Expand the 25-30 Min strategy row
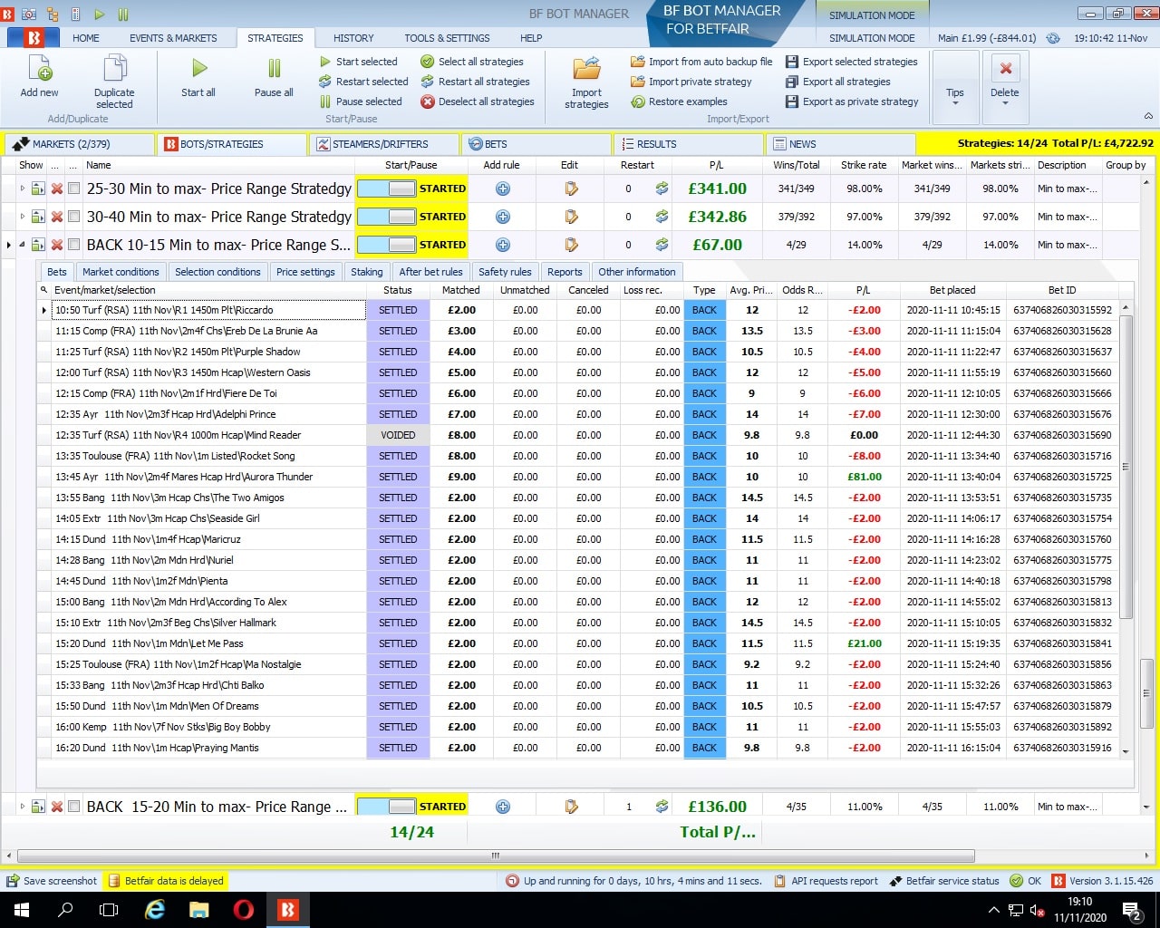The image size is (1160, 928). pyautogui.click(x=23, y=188)
